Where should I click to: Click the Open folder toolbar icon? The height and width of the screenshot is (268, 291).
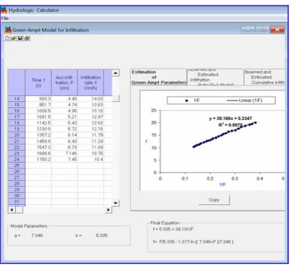pyautogui.click(x=14, y=38)
